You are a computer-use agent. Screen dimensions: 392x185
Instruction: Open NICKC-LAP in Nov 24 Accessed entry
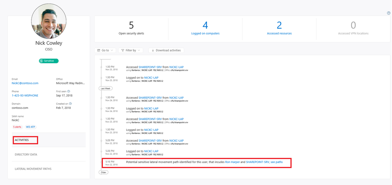pyautogui.click(x=176, y=98)
